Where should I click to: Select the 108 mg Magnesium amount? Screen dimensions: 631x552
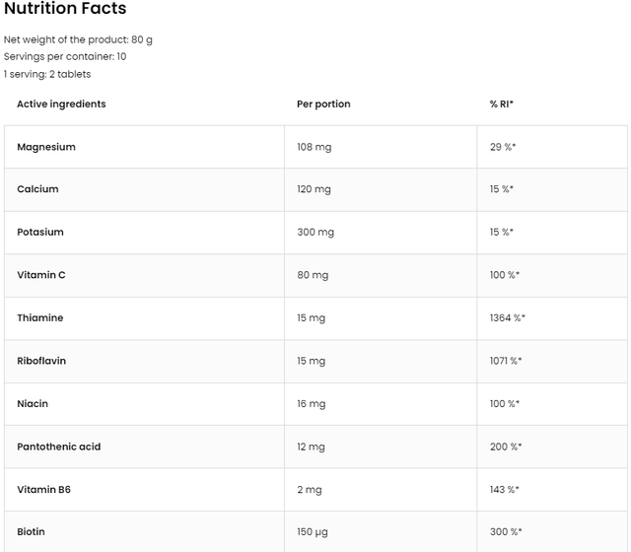314,147
